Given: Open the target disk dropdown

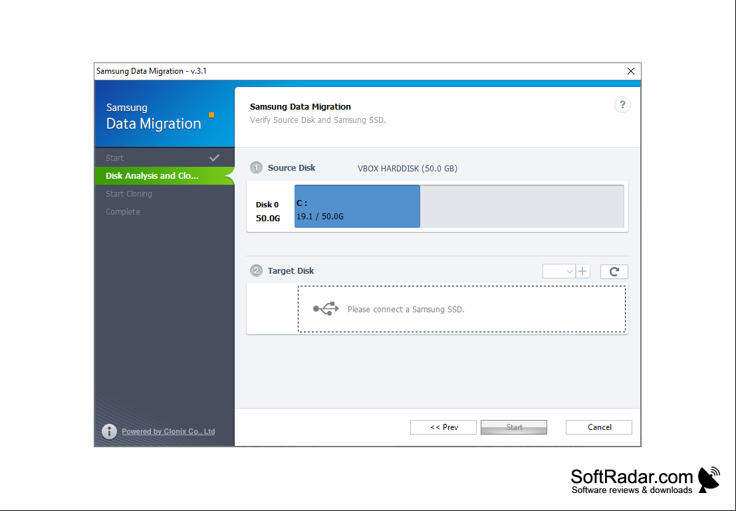Looking at the screenshot, I should [558, 270].
